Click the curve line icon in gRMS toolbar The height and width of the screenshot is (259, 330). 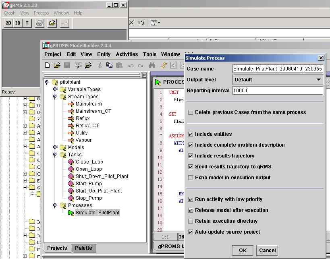click(64, 23)
